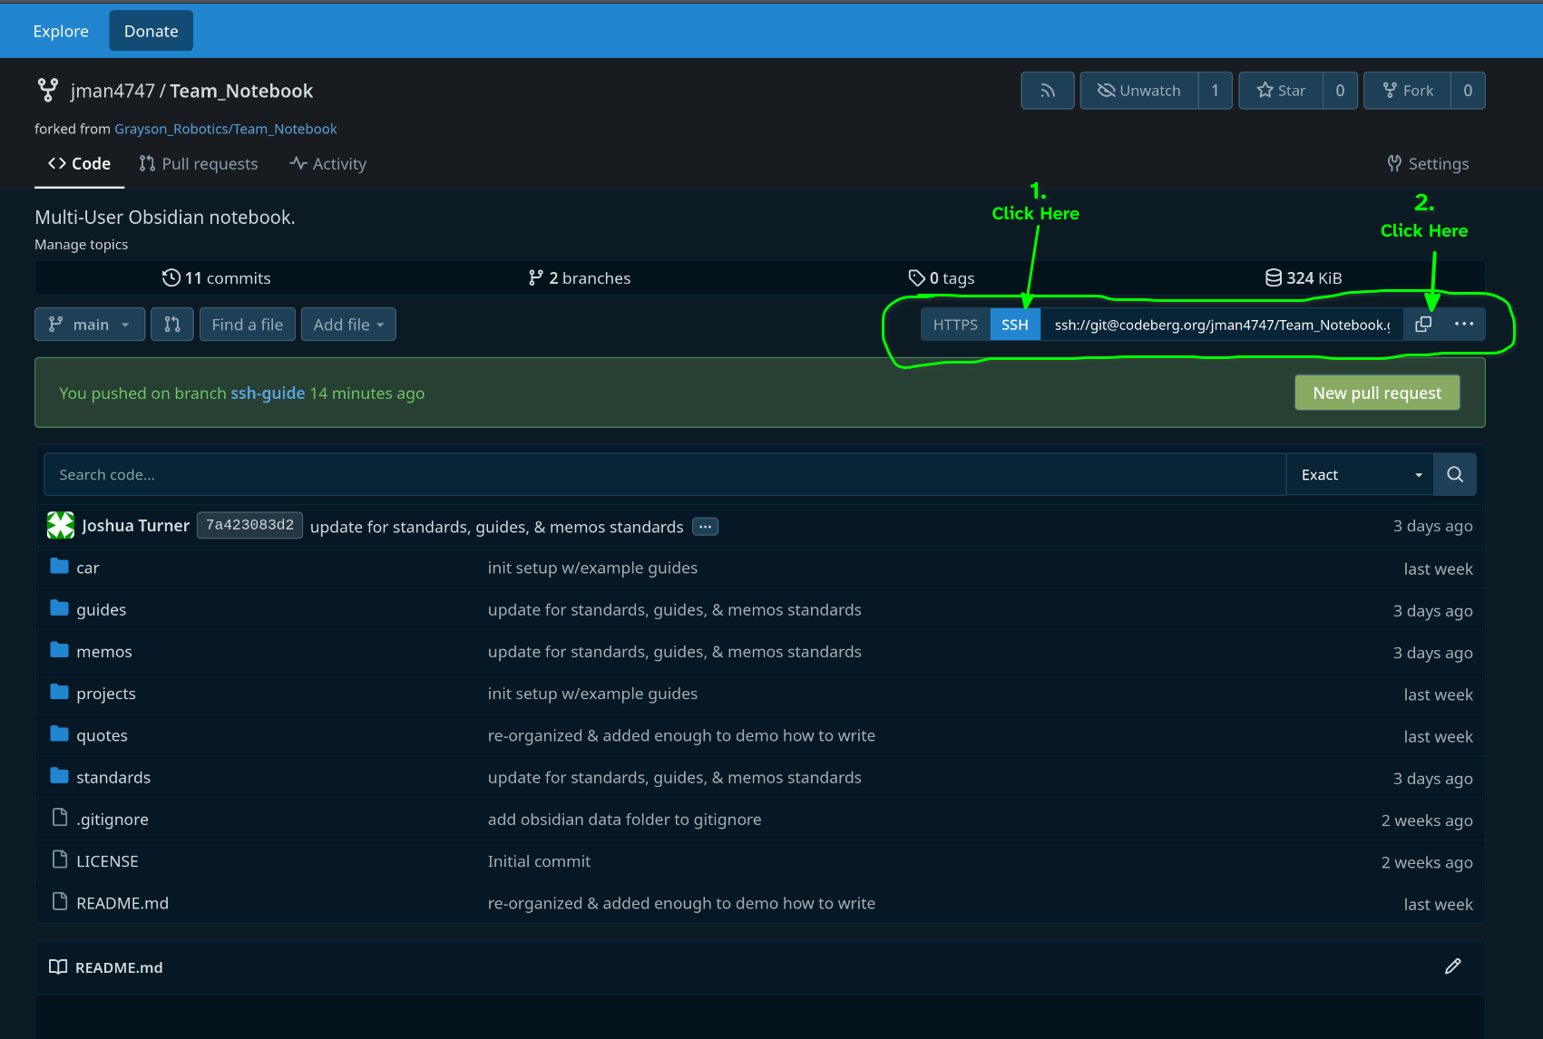This screenshot has height=1039, width=1543.
Task: Click the repository fork icon beside jman4747
Action: pyautogui.click(x=48, y=91)
